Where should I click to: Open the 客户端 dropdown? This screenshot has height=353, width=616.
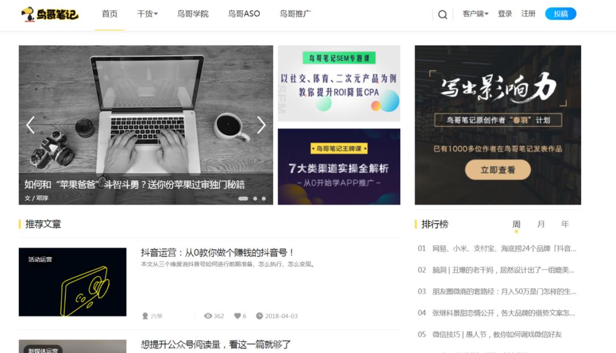[475, 14]
